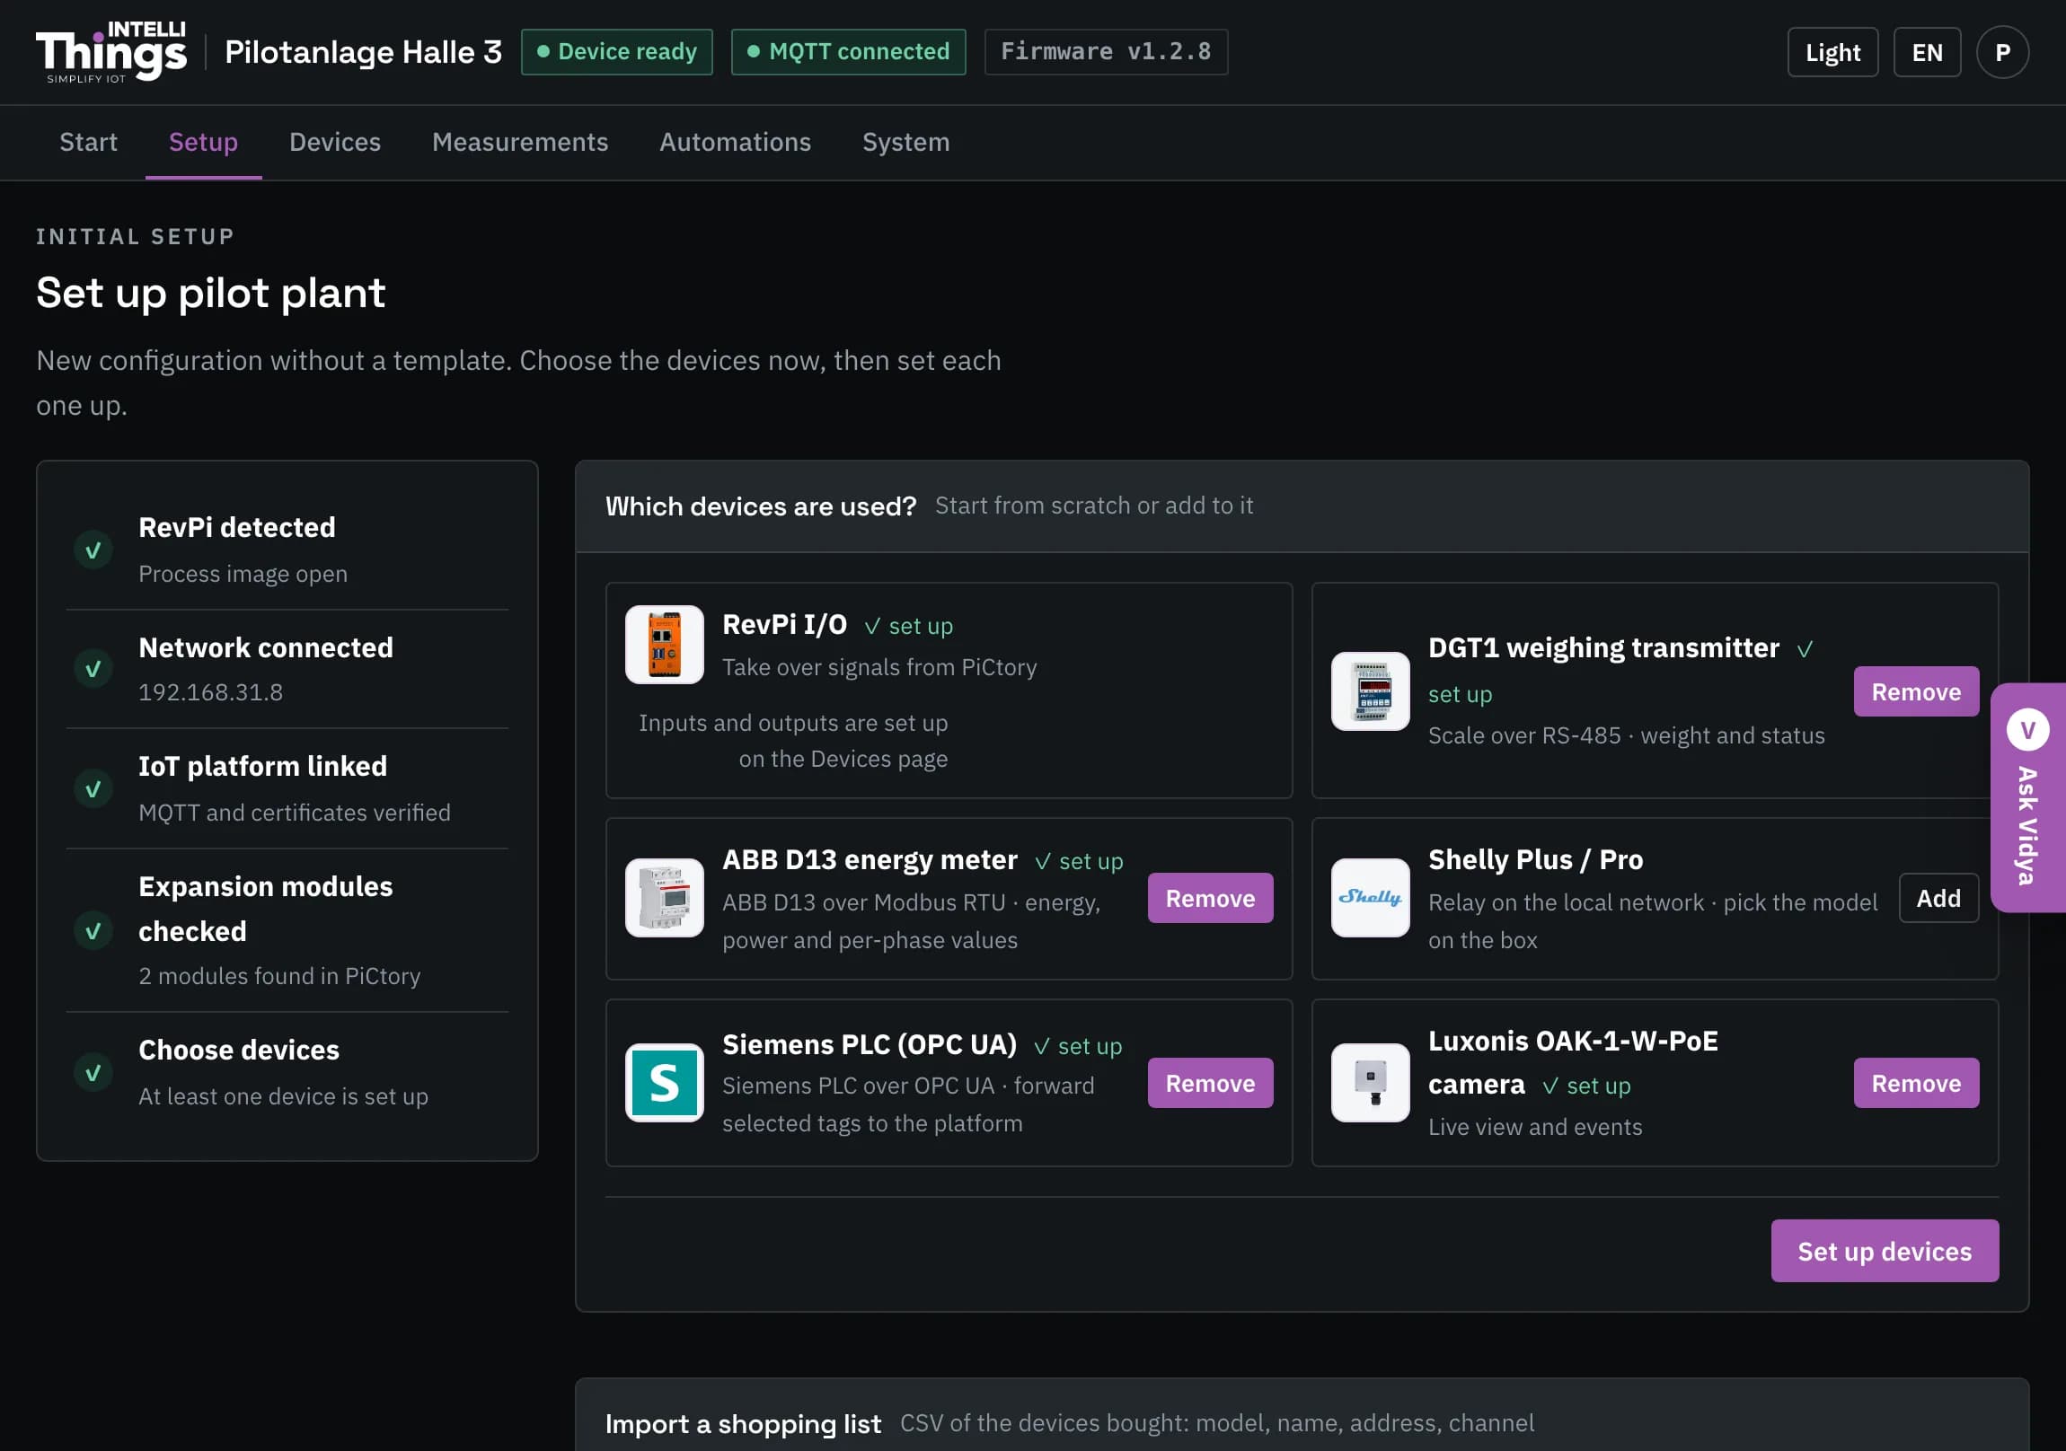Click "2 modules found in PiCtory" text
Image resolution: width=2066 pixels, height=1451 pixels.
tap(280, 976)
